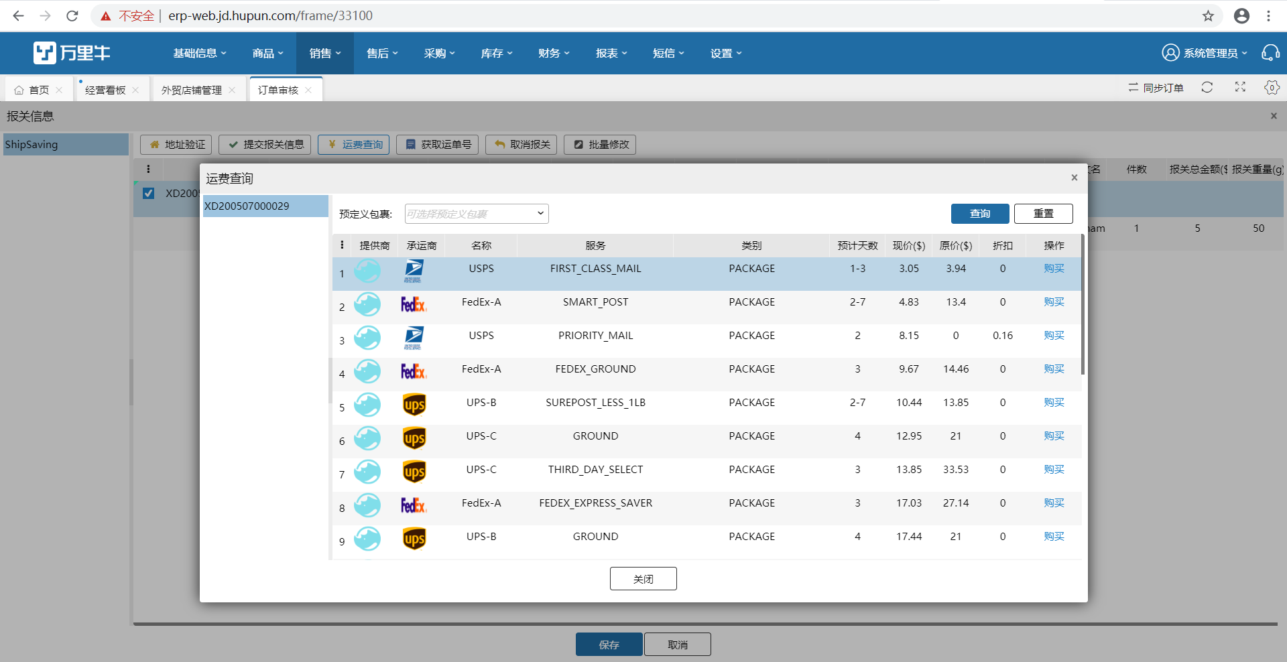Click the freight table vertical scrollbar
The image size is (1287, 662).
pos(1083,305)
